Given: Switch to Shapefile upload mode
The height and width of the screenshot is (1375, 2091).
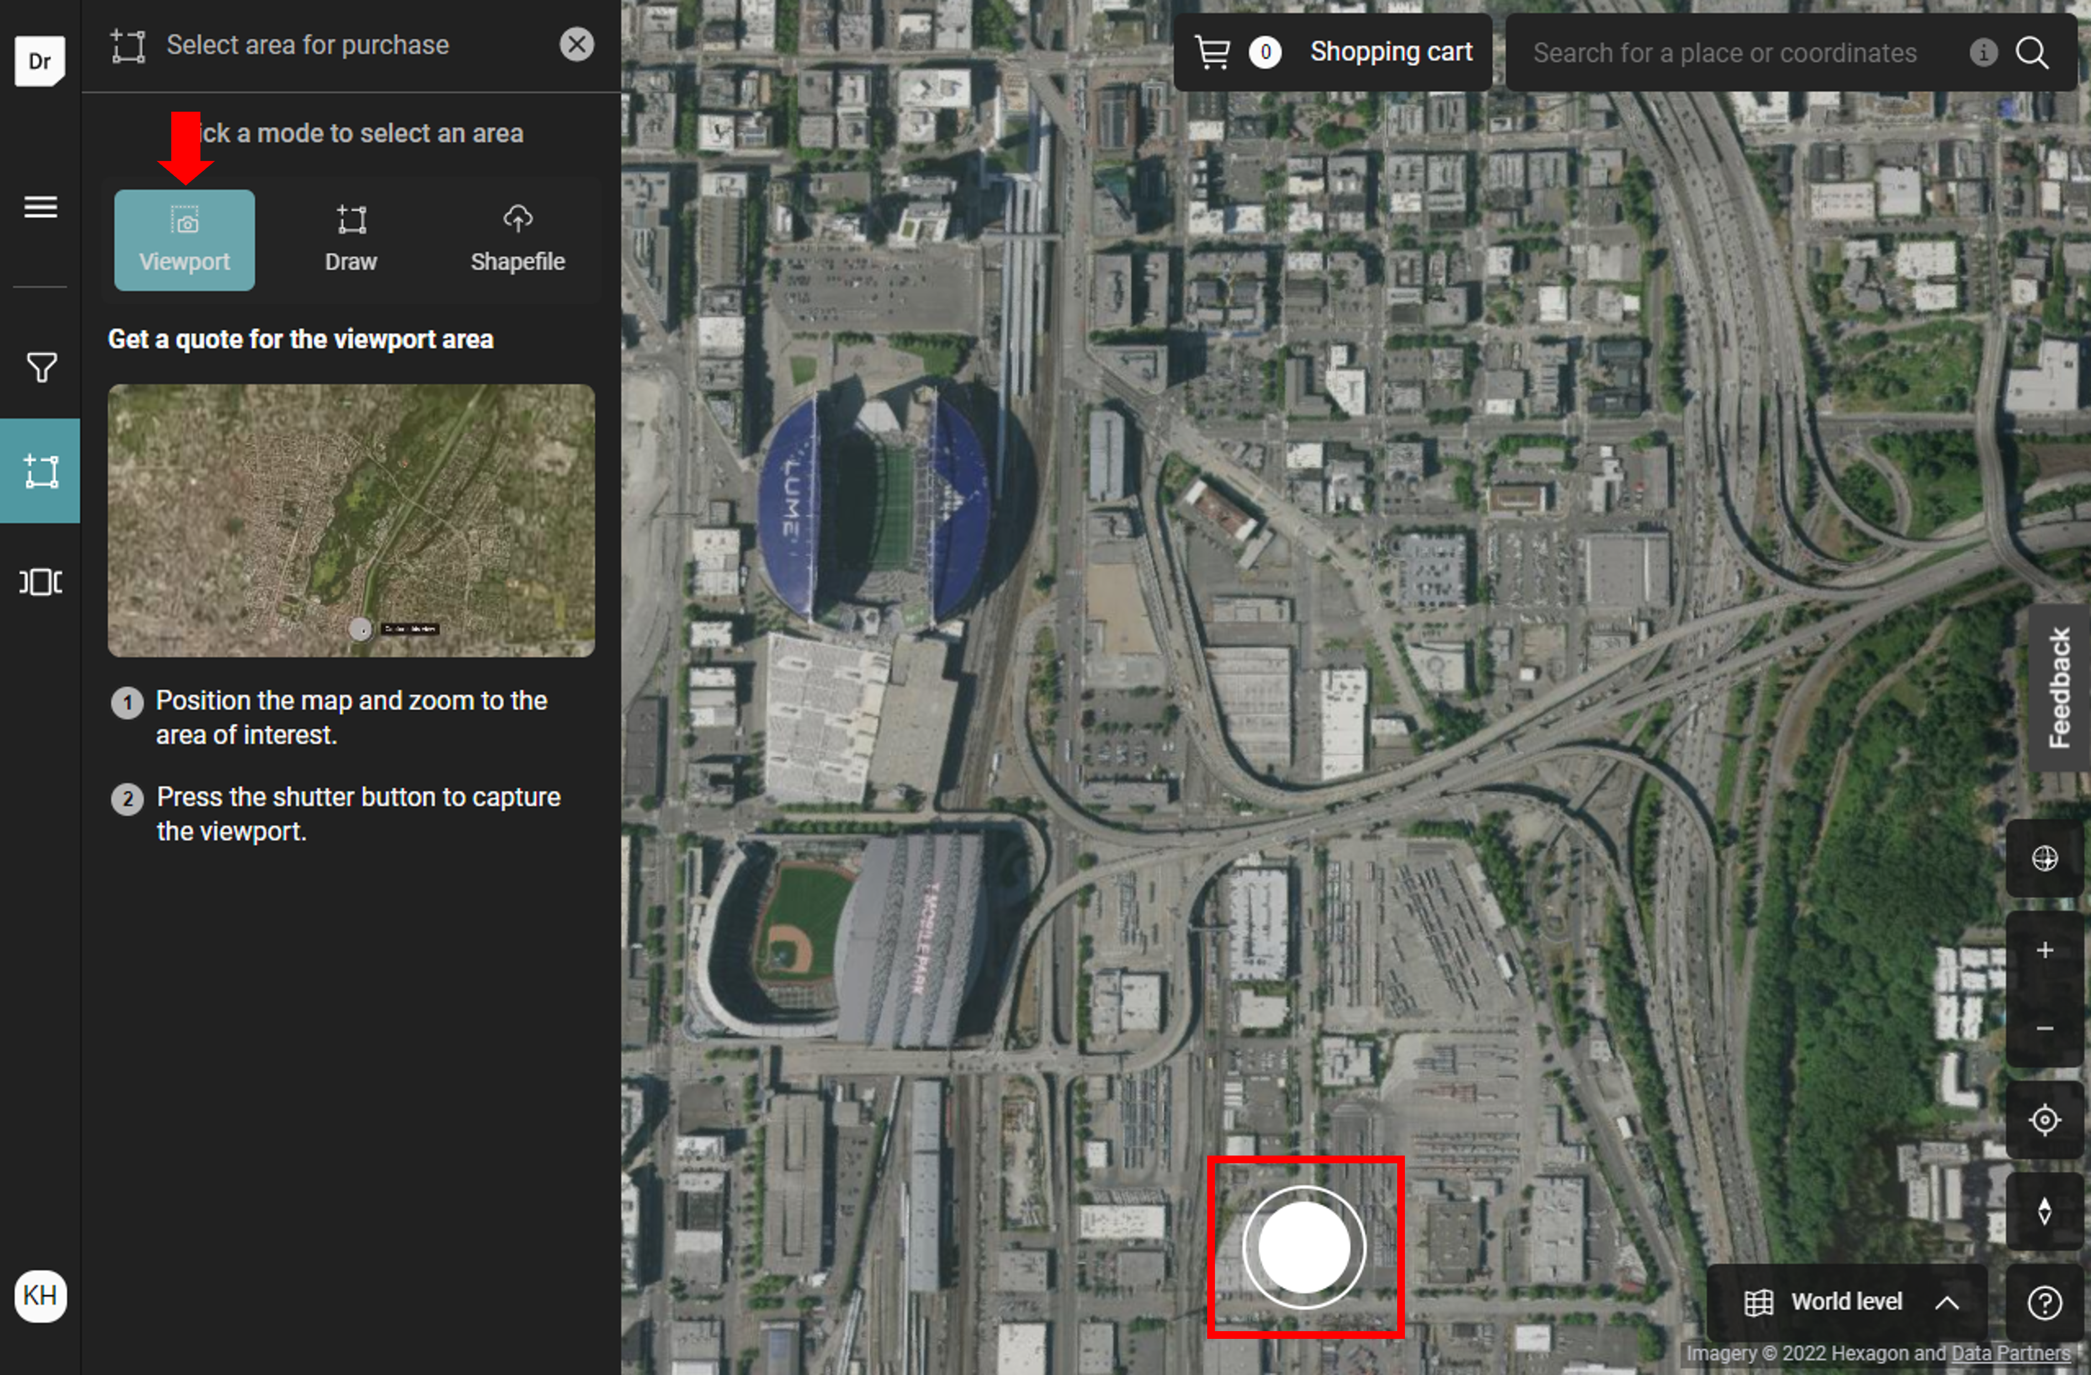Looking at the screenshot, I should (x=518, y=240).
